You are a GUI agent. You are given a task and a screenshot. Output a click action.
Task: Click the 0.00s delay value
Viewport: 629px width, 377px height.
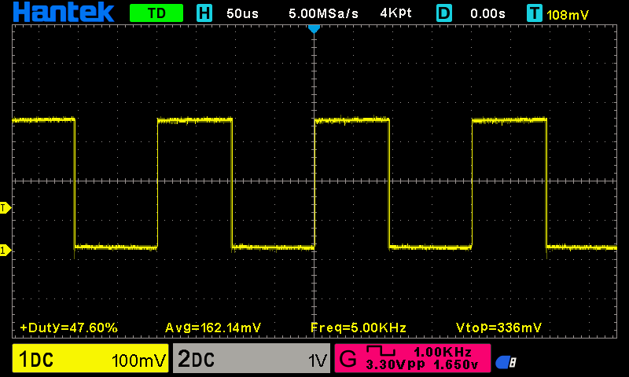click(488, 13)
